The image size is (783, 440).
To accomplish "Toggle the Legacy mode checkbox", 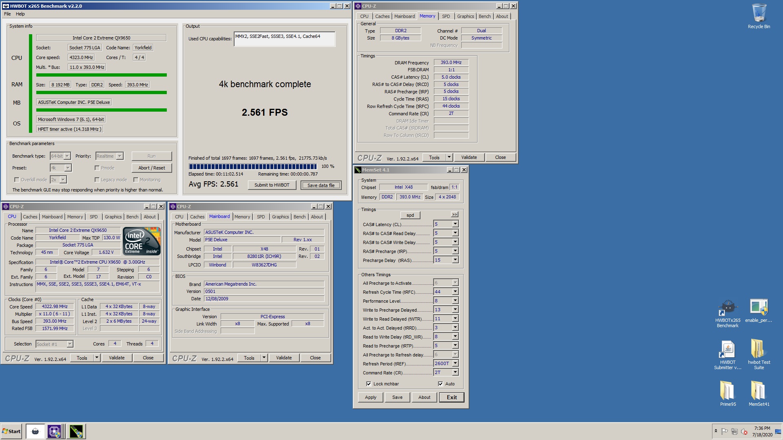I will click(97, 180).
